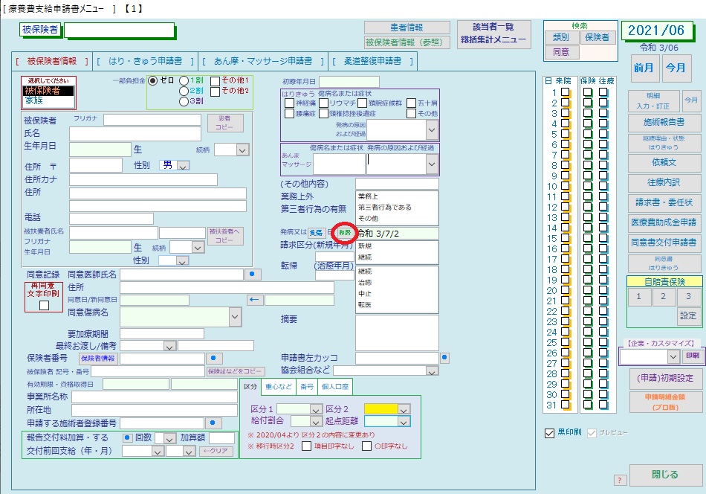Click the 摘要 text area
The width and height of the screenshot is (706, 494).
pyautogui.click(x=397, y=333)
